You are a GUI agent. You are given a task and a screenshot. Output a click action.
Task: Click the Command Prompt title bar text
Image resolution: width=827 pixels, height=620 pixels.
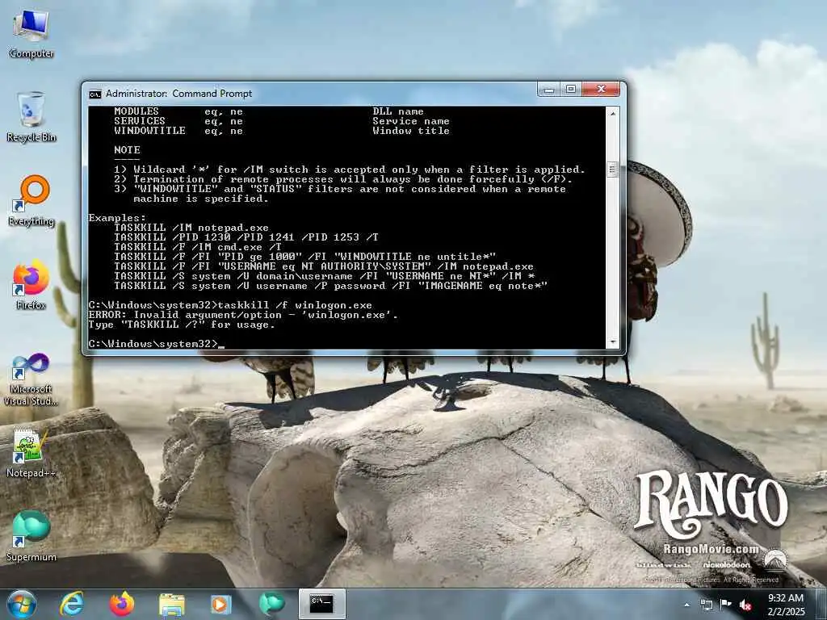click(178, 94)
